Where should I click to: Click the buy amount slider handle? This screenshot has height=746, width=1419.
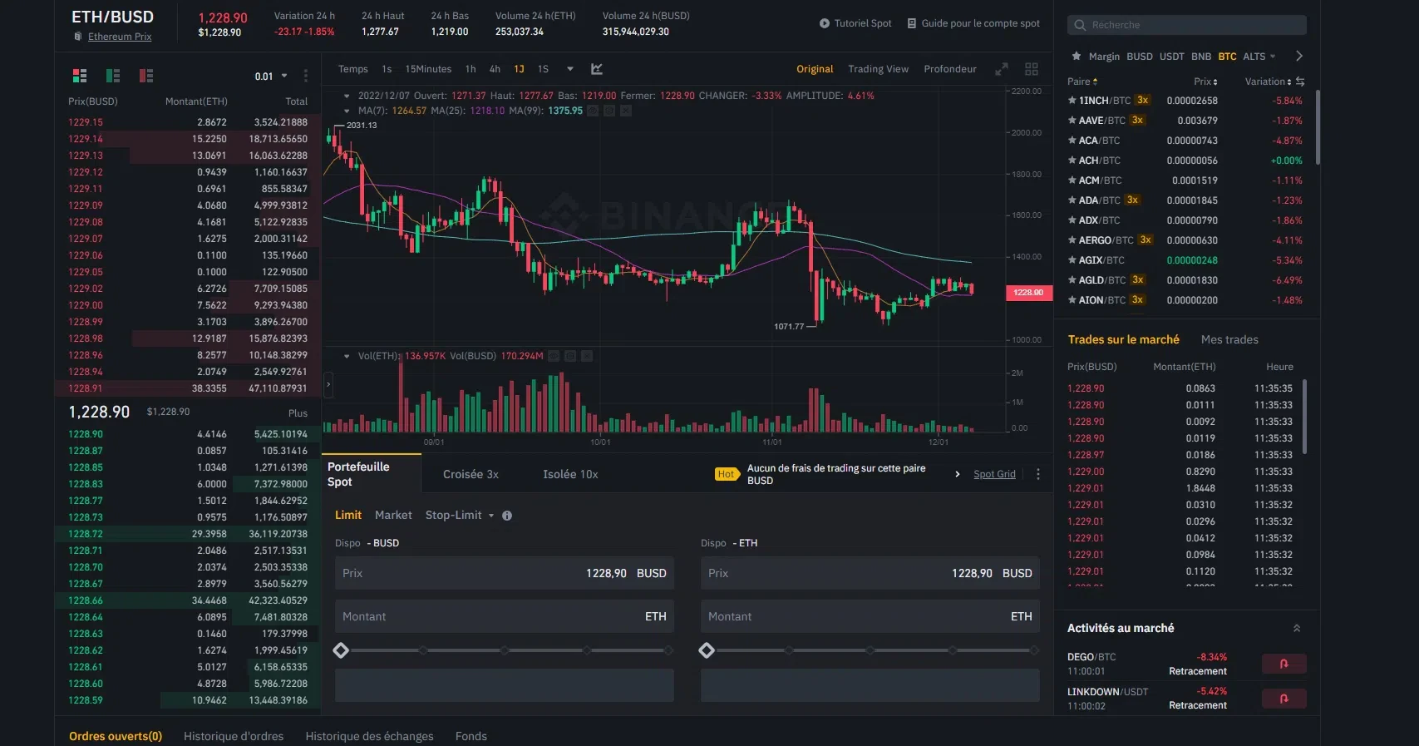coord(341,650)
